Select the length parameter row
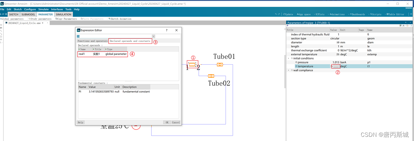The width and height of the screenshot is (414, 141). click(x=348, y=47)
